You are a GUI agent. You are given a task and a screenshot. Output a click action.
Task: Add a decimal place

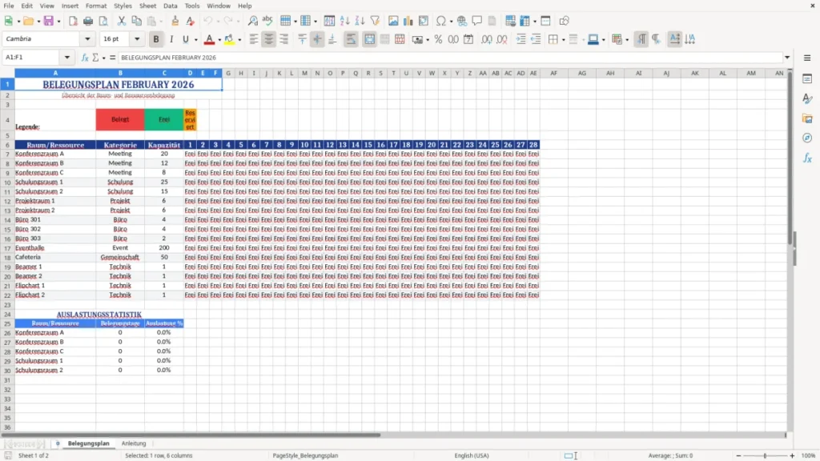click(x=486, y=39)
